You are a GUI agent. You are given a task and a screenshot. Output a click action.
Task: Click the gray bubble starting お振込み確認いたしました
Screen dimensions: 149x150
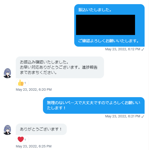point(60,67)
